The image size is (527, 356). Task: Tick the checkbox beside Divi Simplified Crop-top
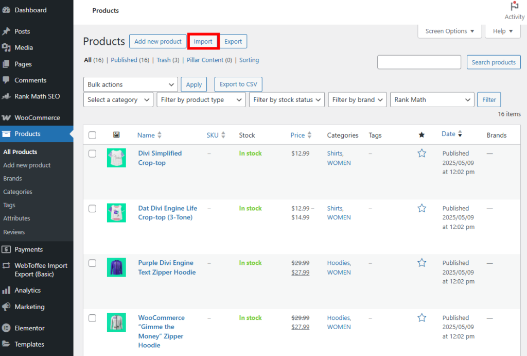click(92, 153)
